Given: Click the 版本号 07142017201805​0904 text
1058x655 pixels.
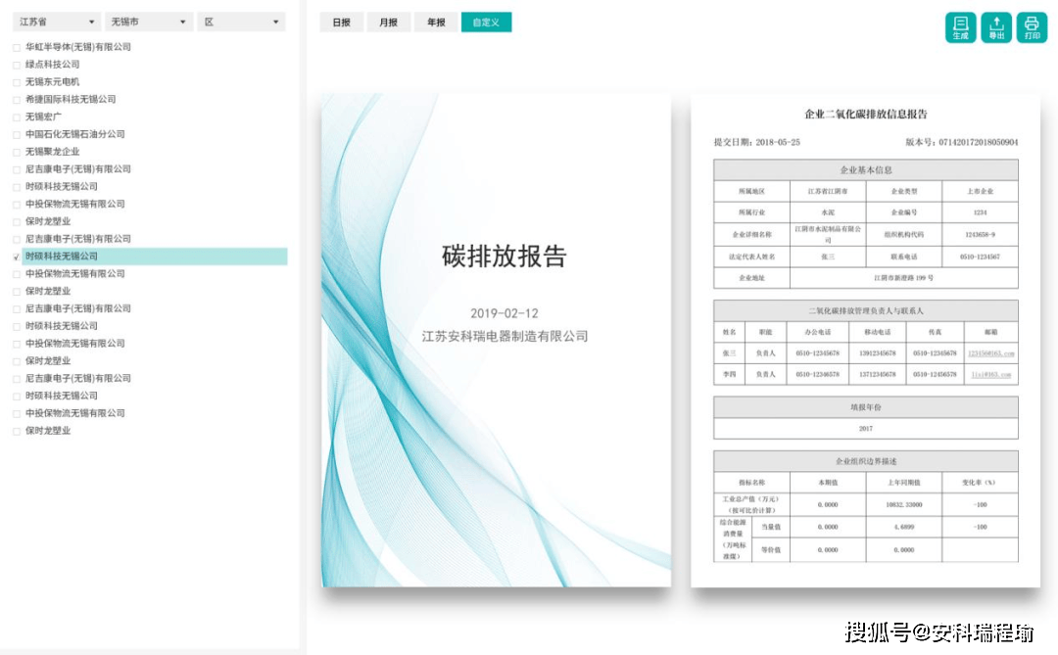Looking at the screenshot, I should click(962, 142).
